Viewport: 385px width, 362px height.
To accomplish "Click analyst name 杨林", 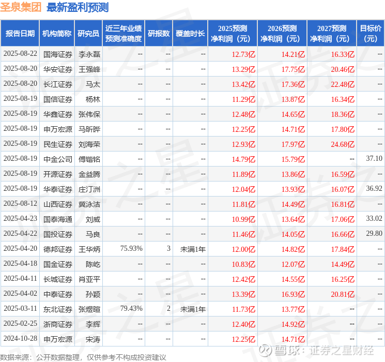I will [x=93, y=99].
